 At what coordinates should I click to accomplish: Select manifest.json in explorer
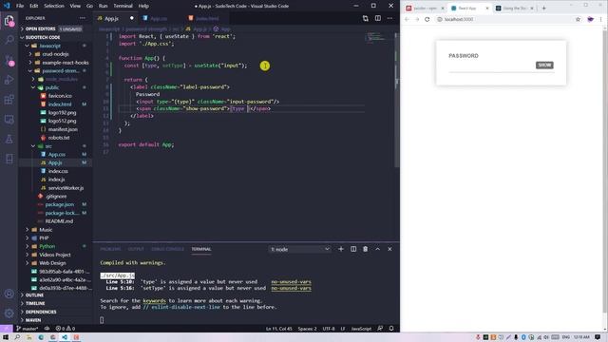coord(56,129)
